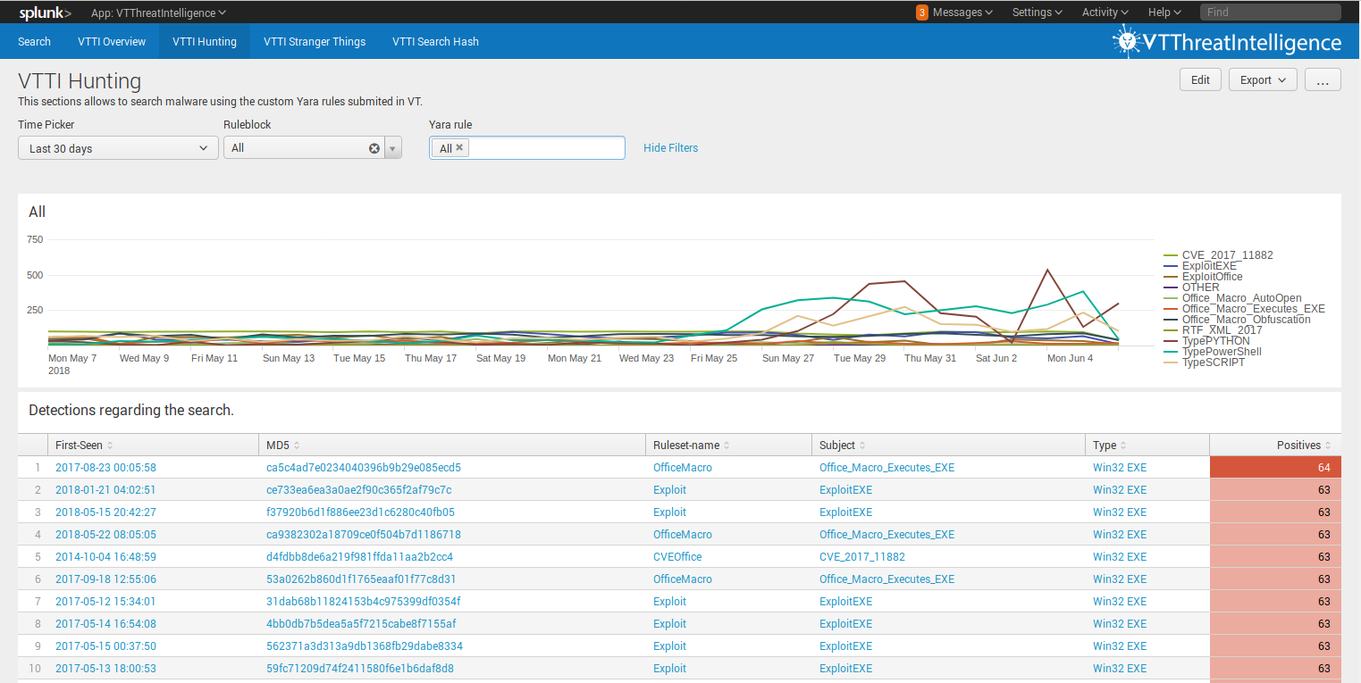Toggle the TypePYTHON legend series
The width and height of the screenshot is (1361, 683).
point(1215,341)
